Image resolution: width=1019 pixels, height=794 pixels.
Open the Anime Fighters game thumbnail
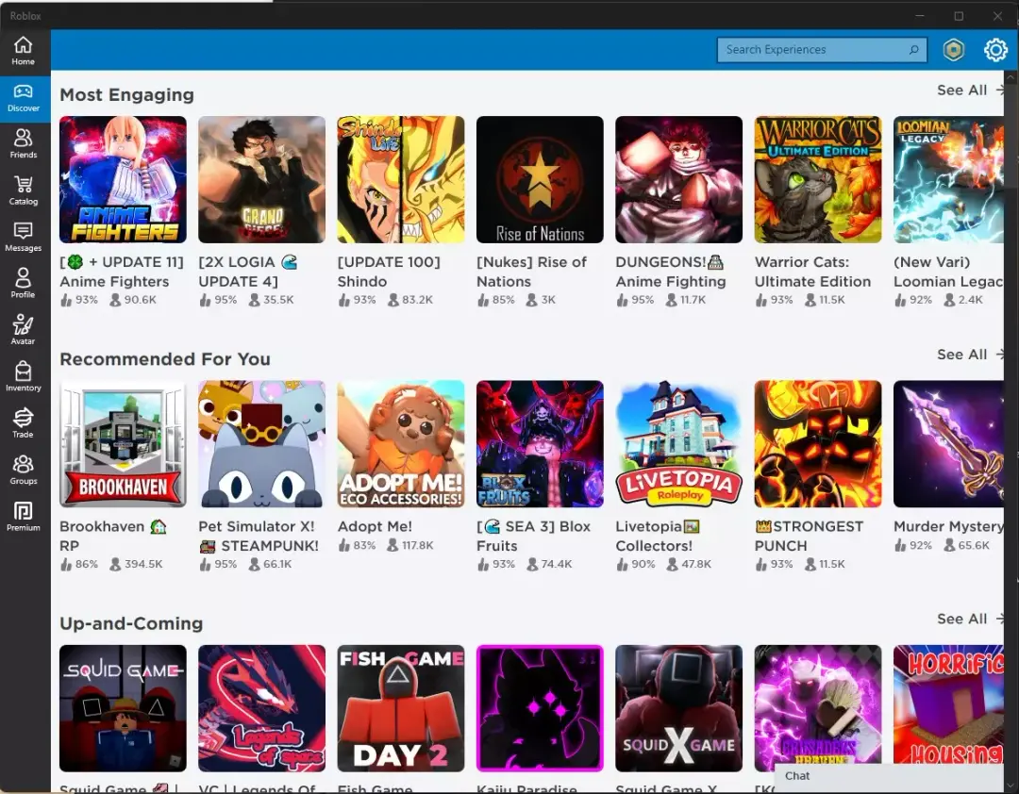[123, 180]
